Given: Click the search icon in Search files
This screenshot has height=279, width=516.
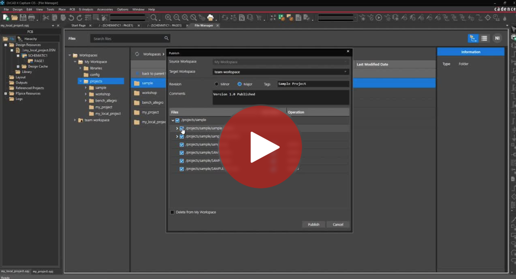Looking at the screenshot, I should coord(167,38).
